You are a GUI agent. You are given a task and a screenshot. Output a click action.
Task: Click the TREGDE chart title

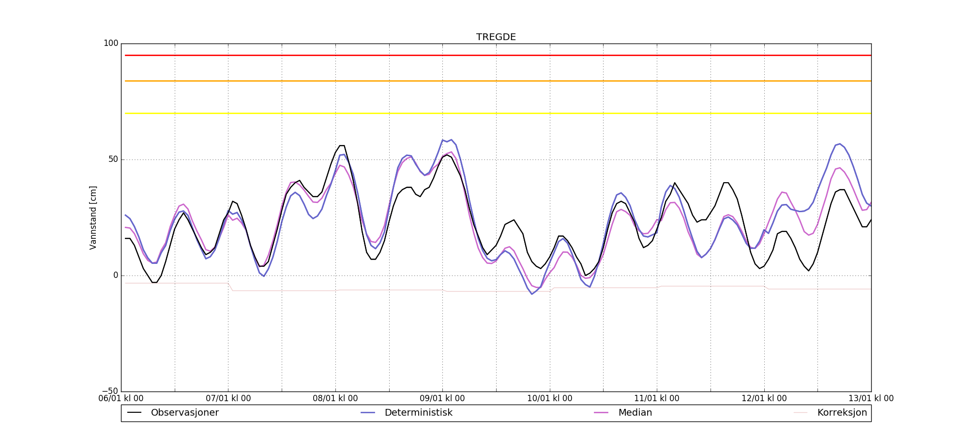[x=496, y=37]
